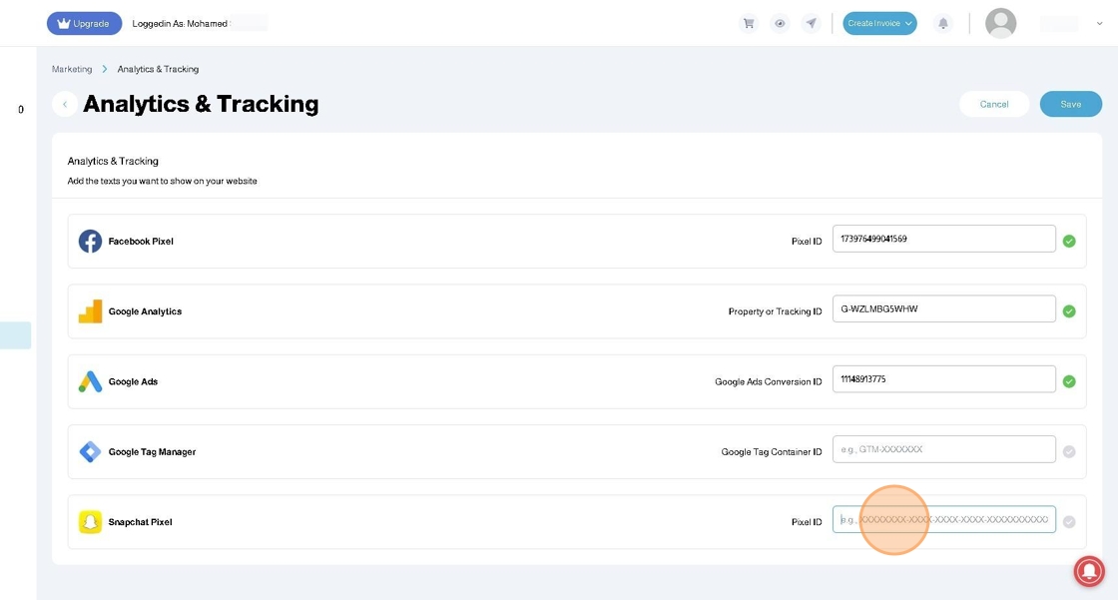Toggle the Facebook Pixel green checkmark
The width and height of the screenshot is (1118, 600).
(x=1069, y=241)
